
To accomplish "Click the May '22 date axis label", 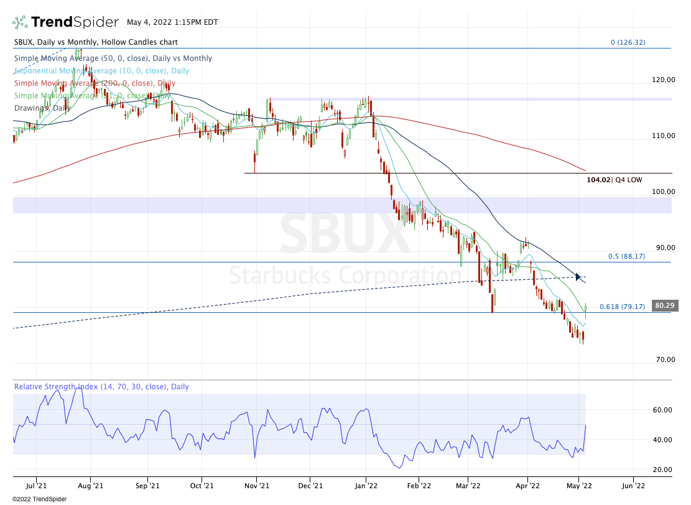I will click(579, 486).
